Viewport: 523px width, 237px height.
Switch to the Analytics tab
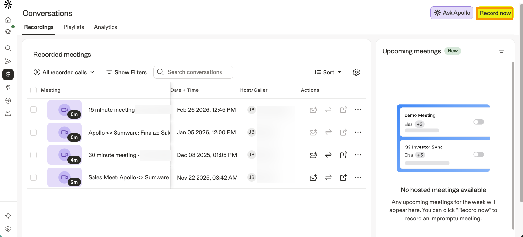(106, 27)
